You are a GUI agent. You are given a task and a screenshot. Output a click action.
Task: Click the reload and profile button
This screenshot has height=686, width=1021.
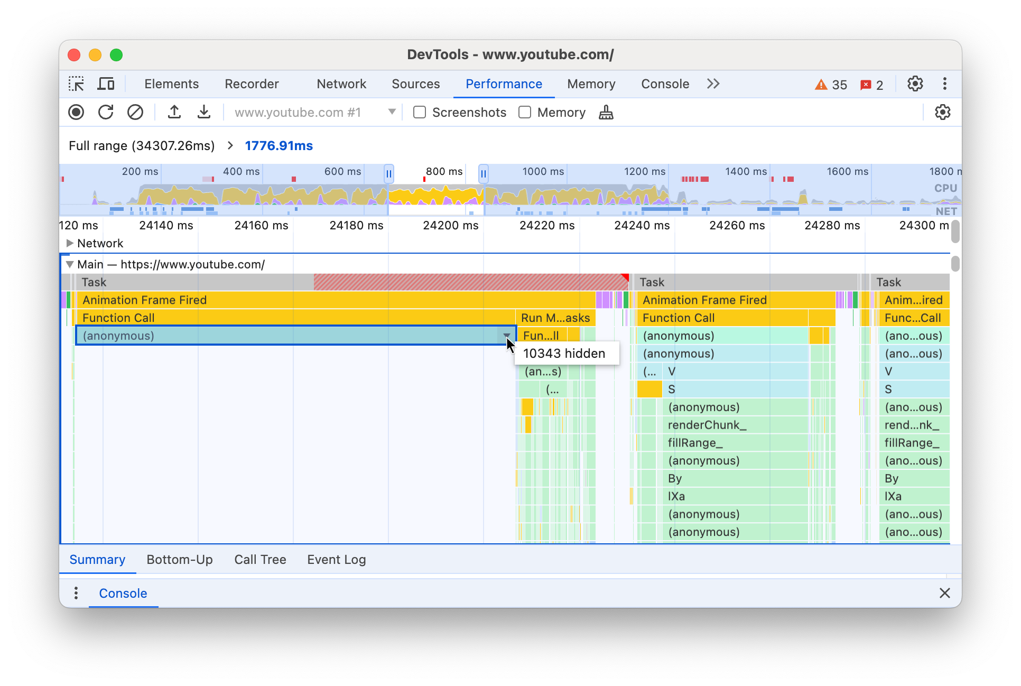[107, 113]
